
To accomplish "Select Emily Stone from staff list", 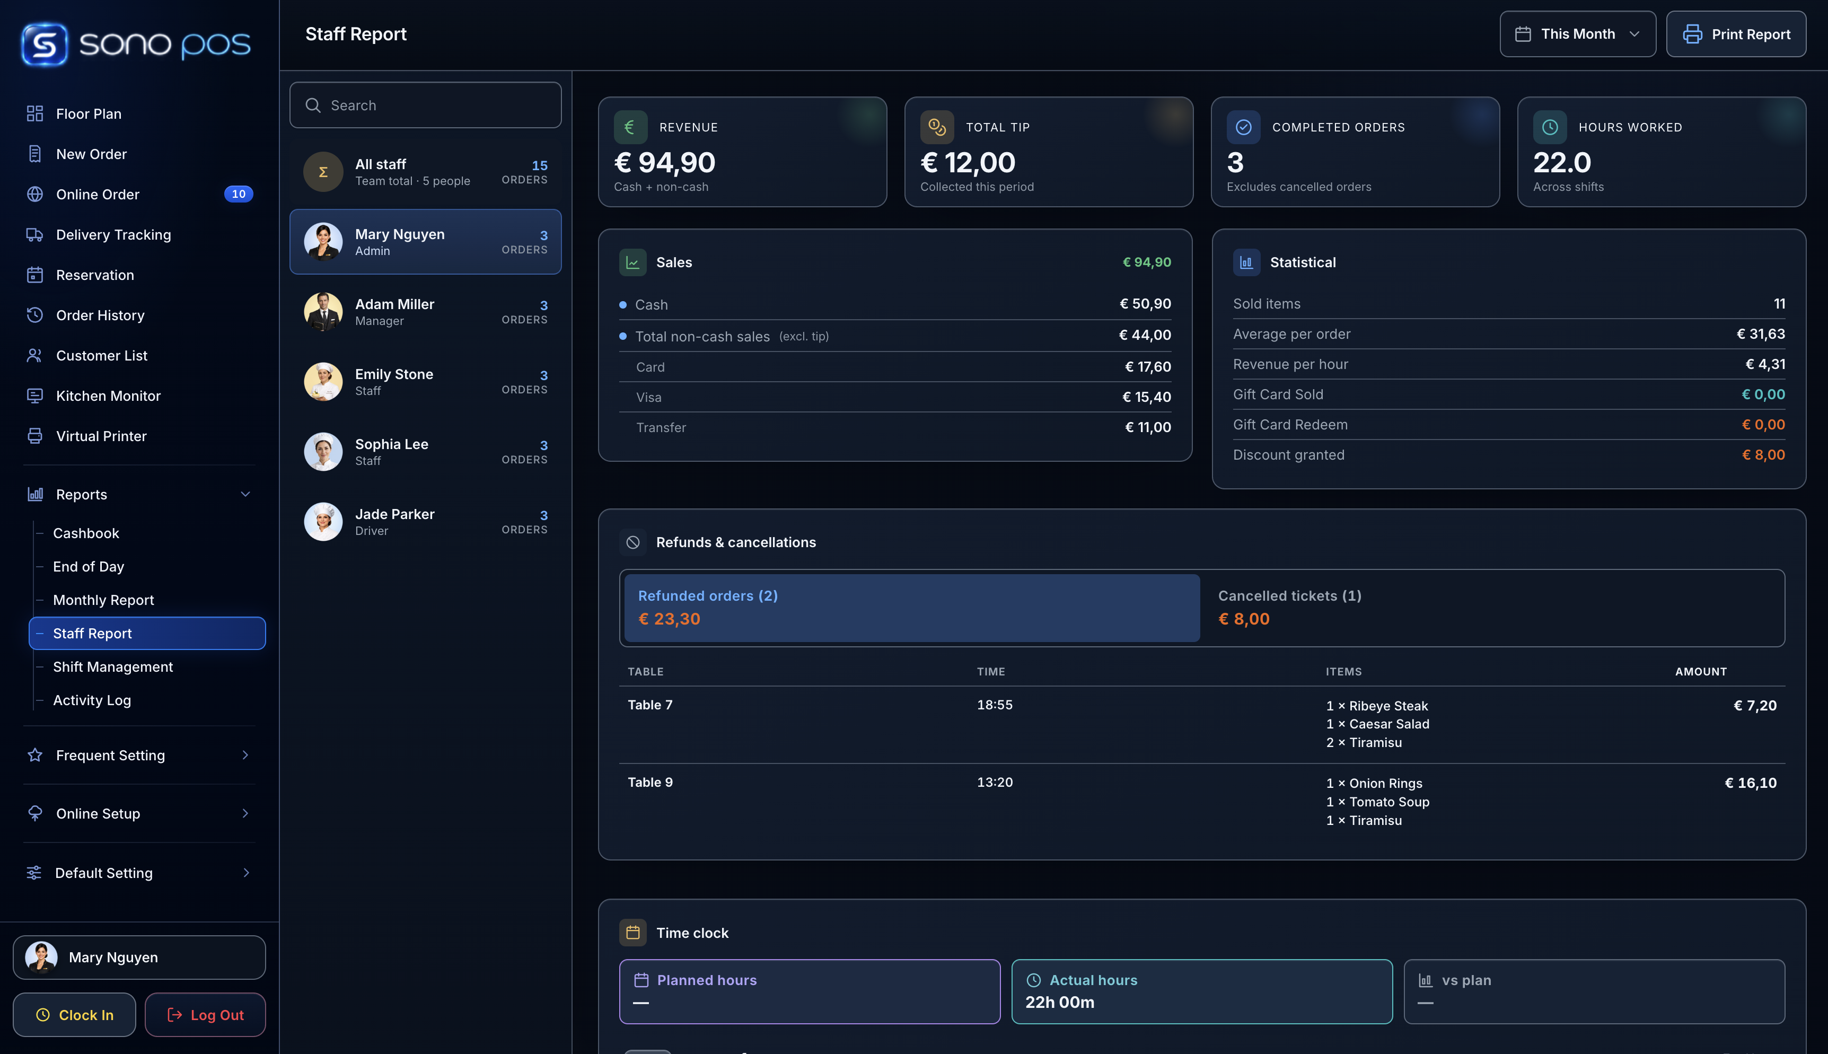I will pyautogui.click(x=426, y=382).
